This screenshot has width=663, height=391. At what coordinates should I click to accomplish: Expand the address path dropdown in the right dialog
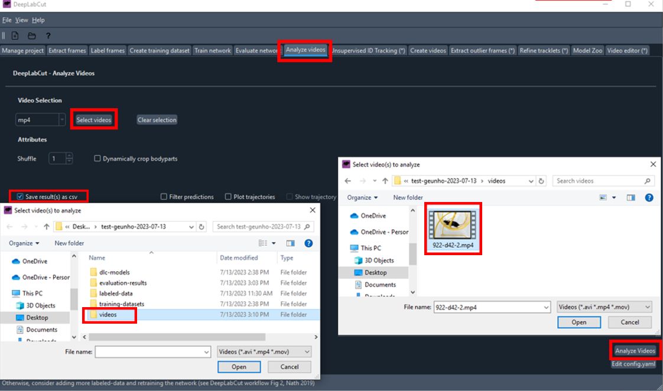pos(531,181)
